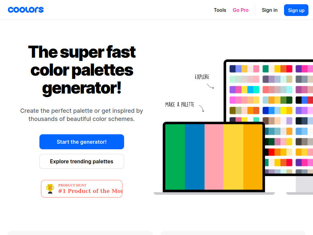This screenshot has height=235, width=313.
Task: Select the orange stripe on the laptop screen
Action: click(253, 157)
